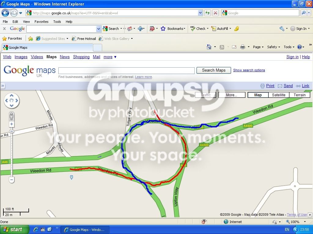Open the Favorites menu
The image size is (313, 234).
pyautogui.click(x=41, y=22)
